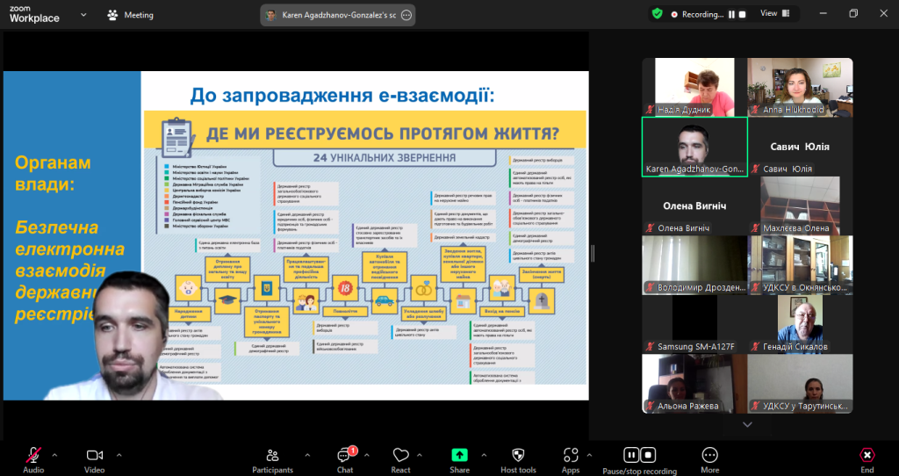Image resolution: width=899 pixels, height=476 pixels.
Task: Click the End meeting button
Action: (x=867, y=455)
